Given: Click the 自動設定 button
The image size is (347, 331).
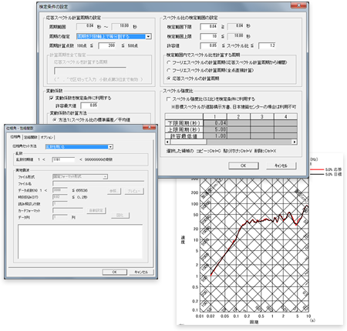Looking at the screenshot, I should point(96,211).
